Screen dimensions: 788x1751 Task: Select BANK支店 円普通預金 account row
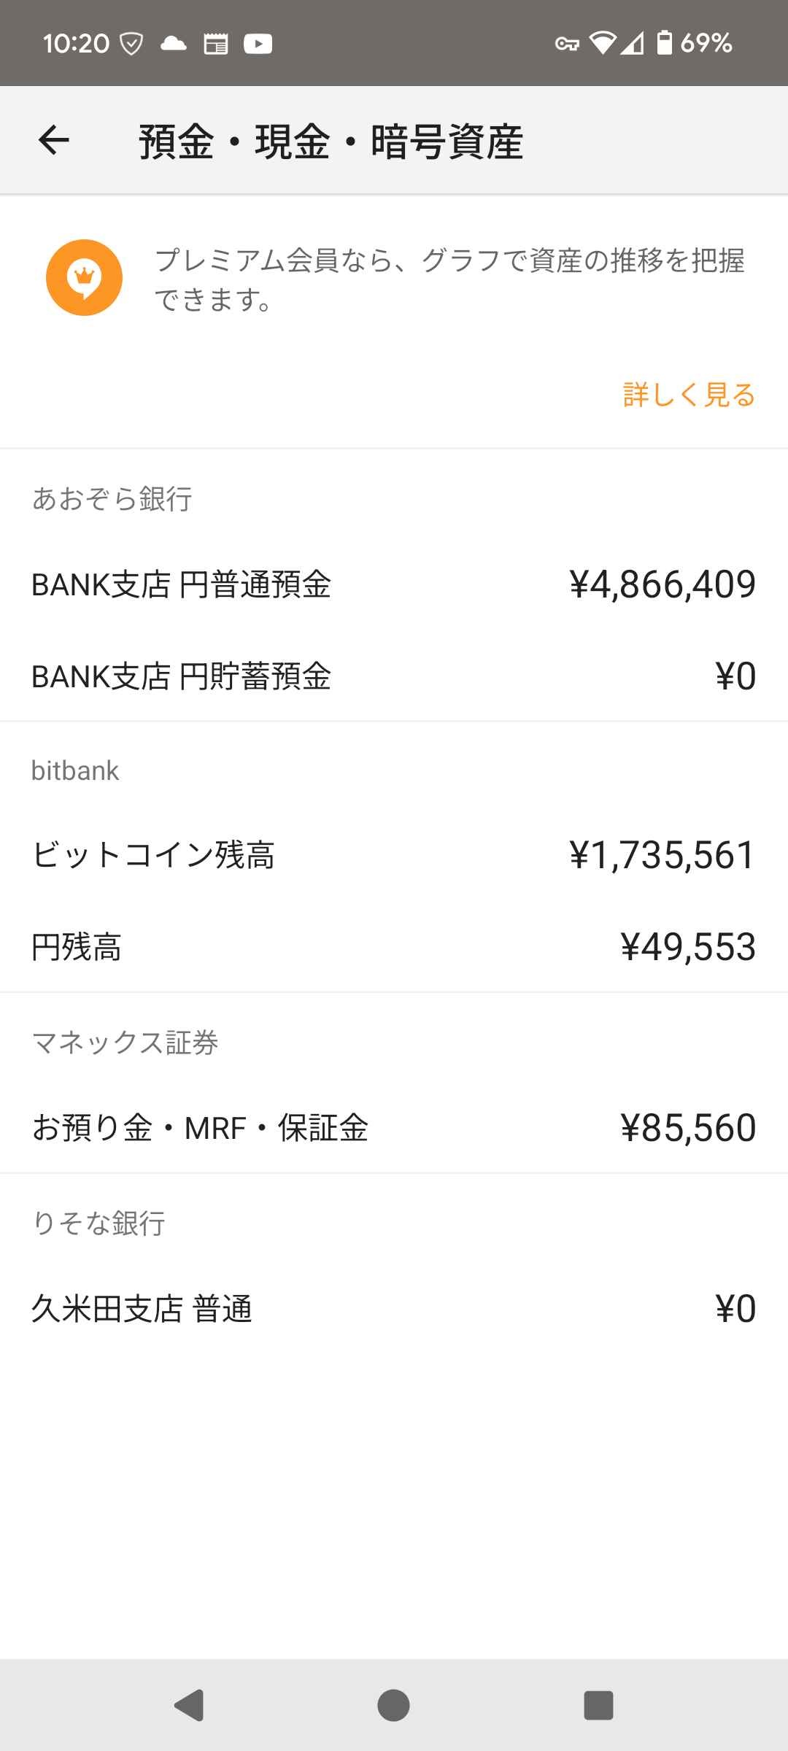pos(394,584)
